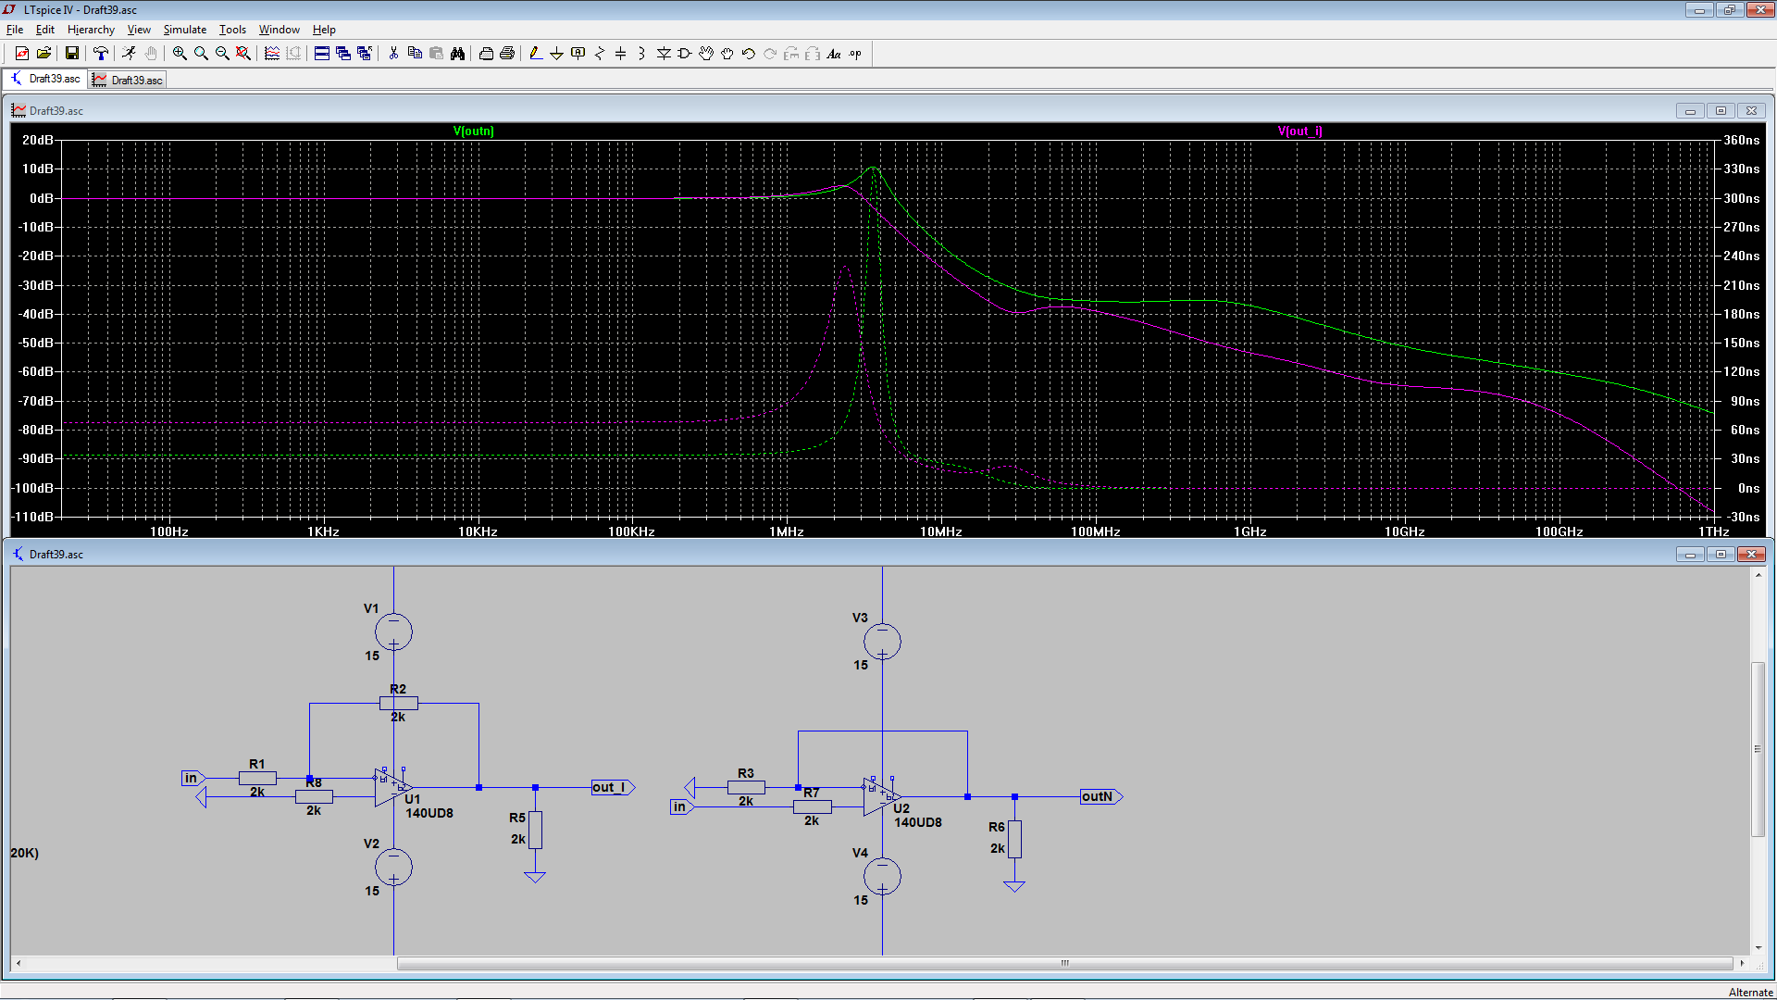
Task: Open the Control Panel hammer icon
Action: 101,54
